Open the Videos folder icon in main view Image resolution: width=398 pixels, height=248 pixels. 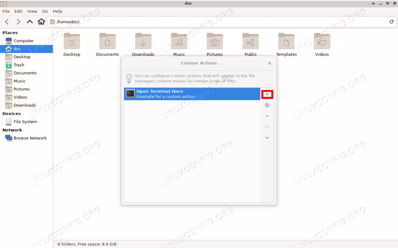coord(322,41)
